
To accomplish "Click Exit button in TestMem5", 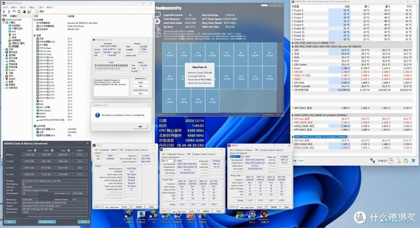I will pos(140,94).
